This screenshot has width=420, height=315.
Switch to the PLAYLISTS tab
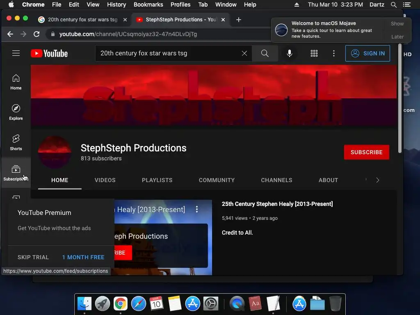coord(157,180)
